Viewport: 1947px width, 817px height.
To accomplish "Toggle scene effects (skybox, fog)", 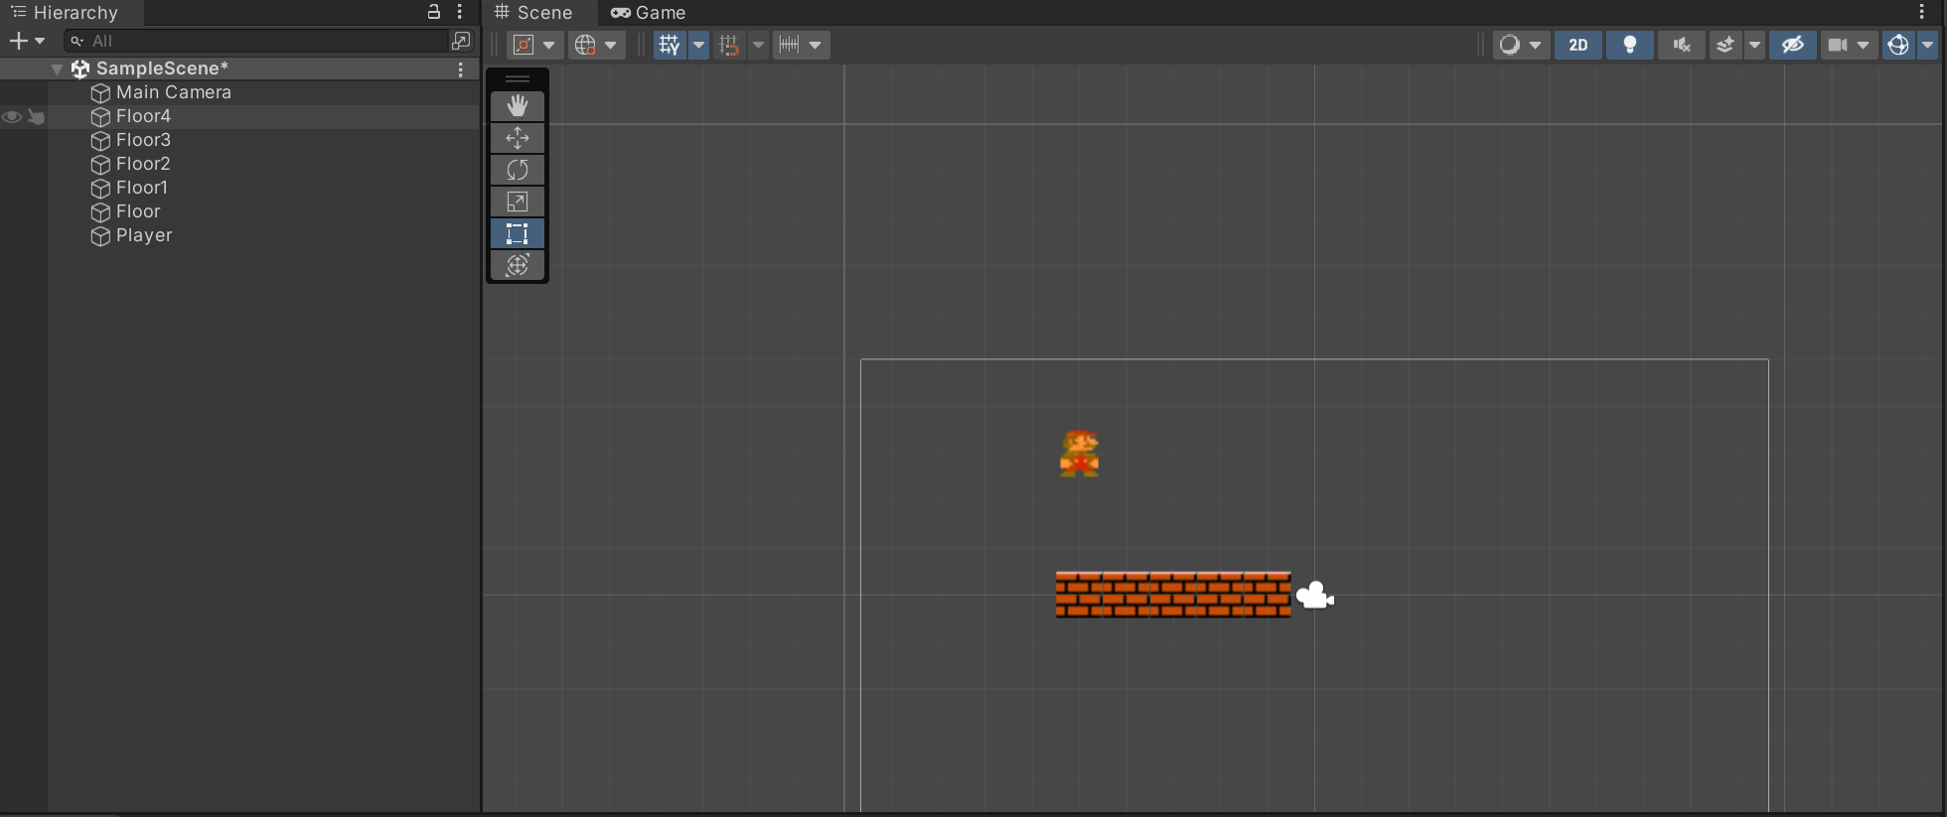I will [1725, 45].
